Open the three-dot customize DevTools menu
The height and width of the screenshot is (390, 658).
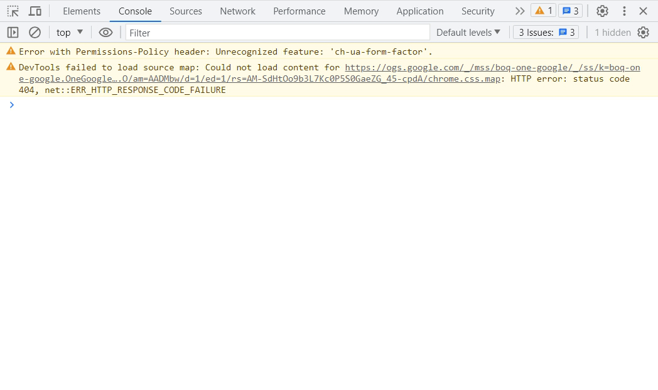pyautogui.click(x=624, y=11)
